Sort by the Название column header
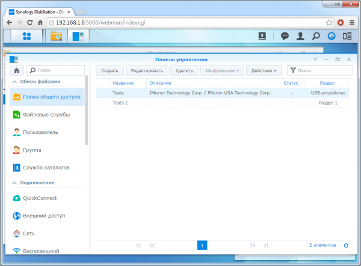The image size is (361, 266). [123, 83]
